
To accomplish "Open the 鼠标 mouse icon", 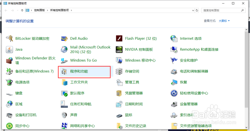I will pos(119,116).
